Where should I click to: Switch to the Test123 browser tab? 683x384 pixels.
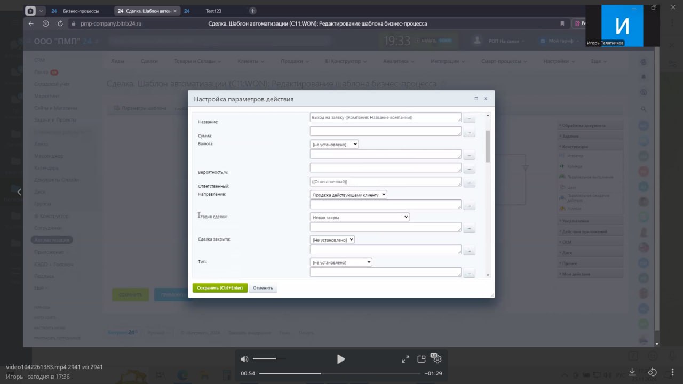pos(213,11)
